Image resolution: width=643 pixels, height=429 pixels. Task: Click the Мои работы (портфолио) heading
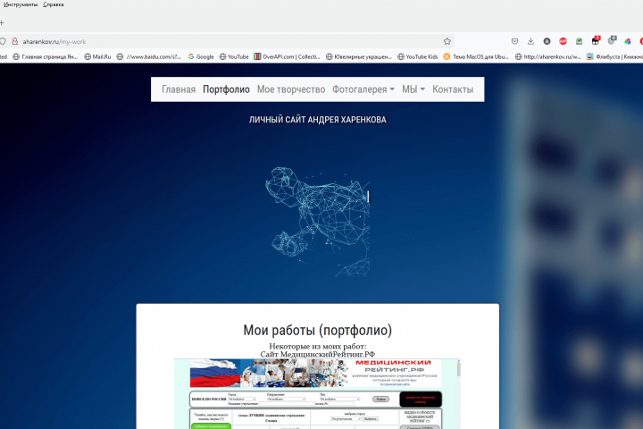click(x=317, y=330)
